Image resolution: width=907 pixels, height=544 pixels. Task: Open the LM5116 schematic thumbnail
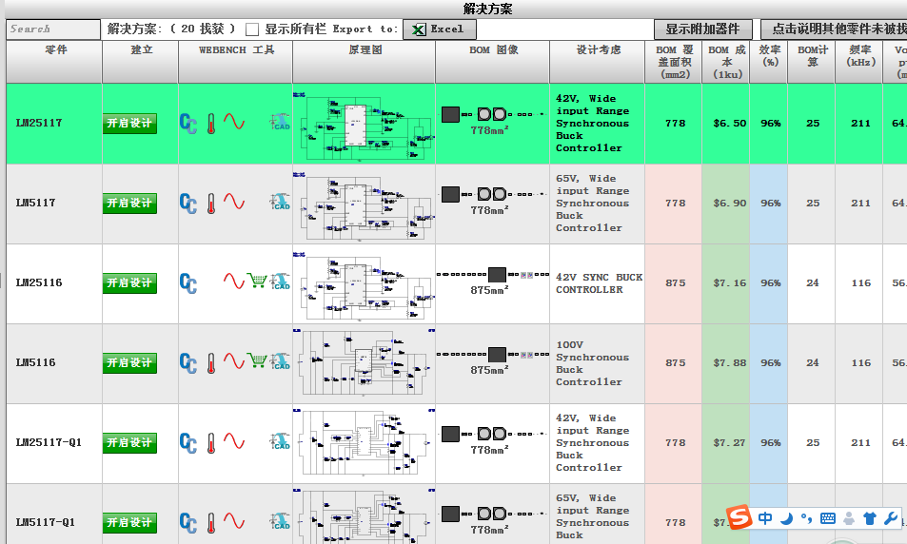click(x=364, y=363)
